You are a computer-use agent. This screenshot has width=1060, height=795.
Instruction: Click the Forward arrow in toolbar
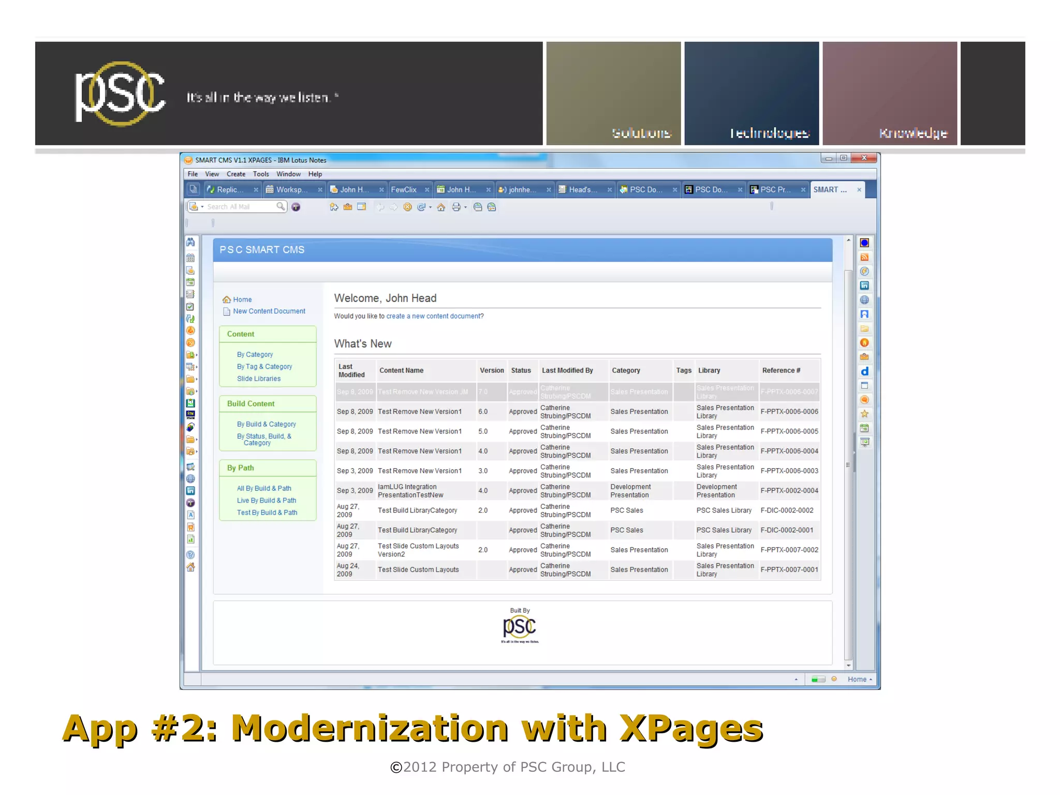point(394,207)
